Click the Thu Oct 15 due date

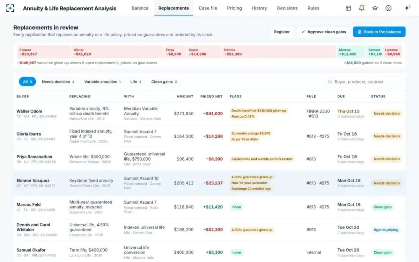(348, 111)
